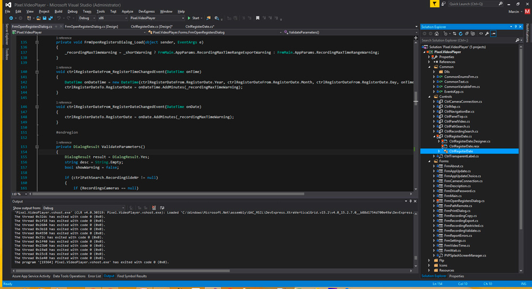Expand the Ftp folder node

429,260
